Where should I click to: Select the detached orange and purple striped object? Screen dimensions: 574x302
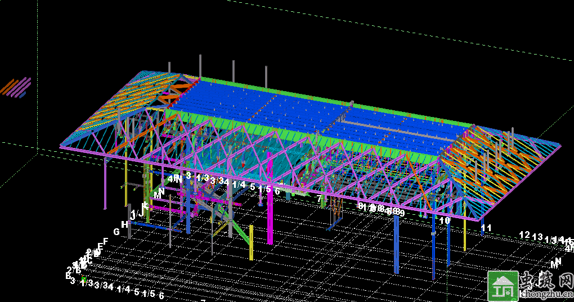click(x=16, y=87)
